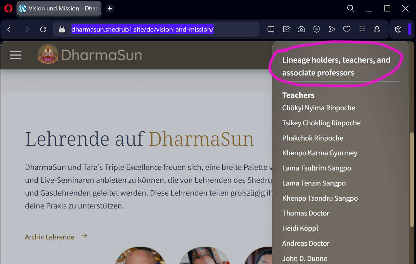The image size is (416, 264).
Task: Go forward to the next page
Action: [x=27, y=30]
